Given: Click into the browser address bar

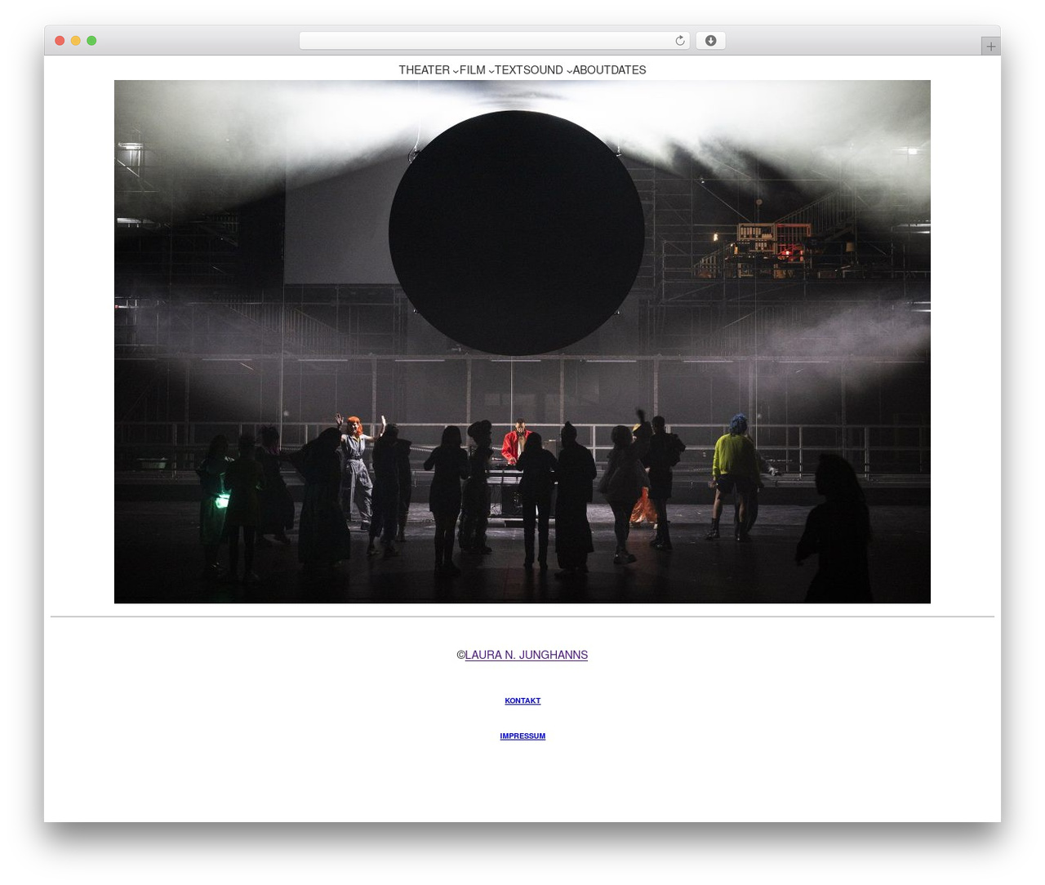Looking at the screenshot, I should (494, 41).
